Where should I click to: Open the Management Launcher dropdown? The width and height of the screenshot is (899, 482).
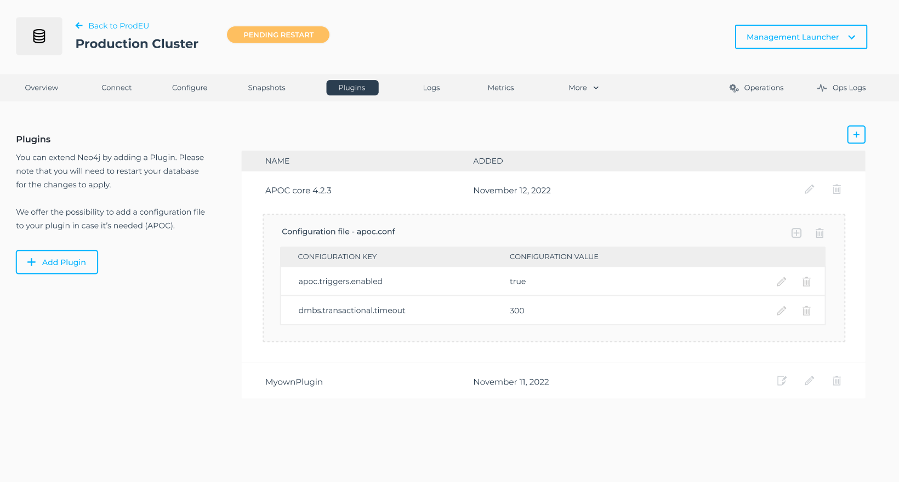click(x=800, y=37)
